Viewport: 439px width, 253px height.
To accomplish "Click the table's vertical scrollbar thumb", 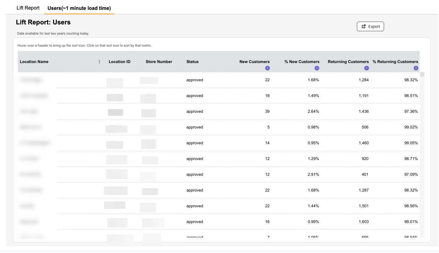I will coord(422,74).
